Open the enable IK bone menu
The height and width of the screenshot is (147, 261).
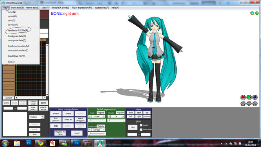coord(61,8)
